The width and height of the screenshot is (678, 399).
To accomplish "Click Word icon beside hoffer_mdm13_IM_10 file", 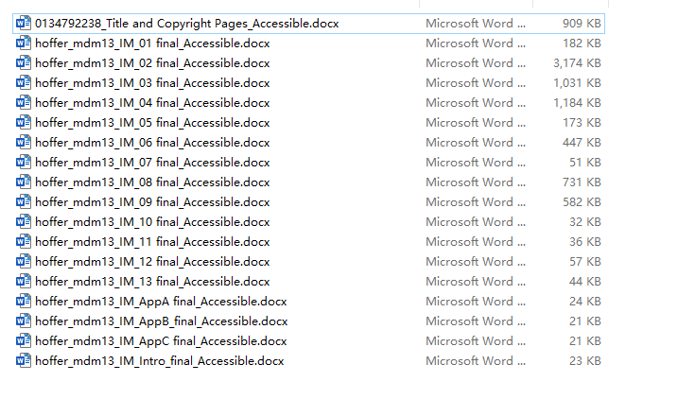I will pos(24,222).
